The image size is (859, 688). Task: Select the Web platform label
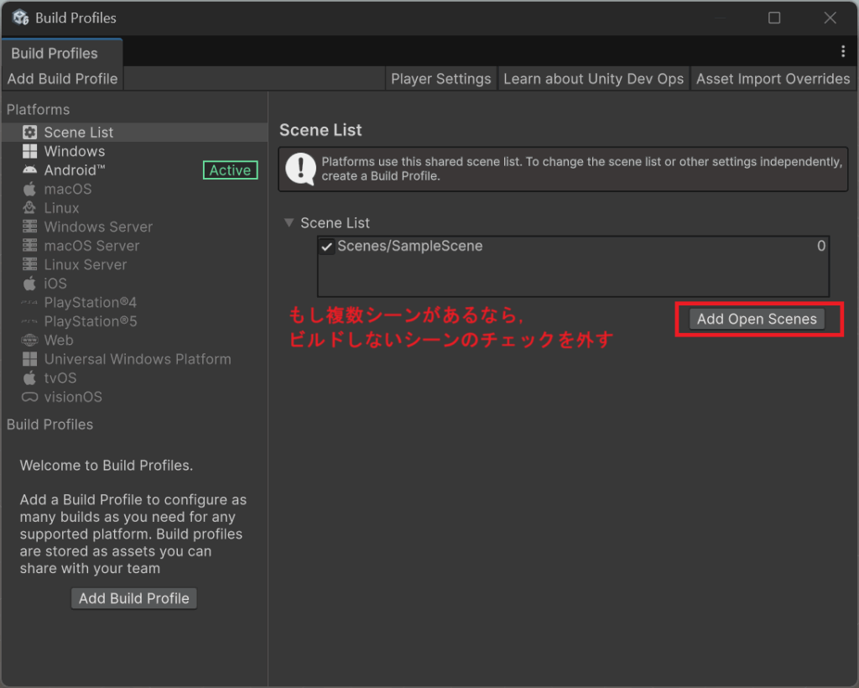59,340
